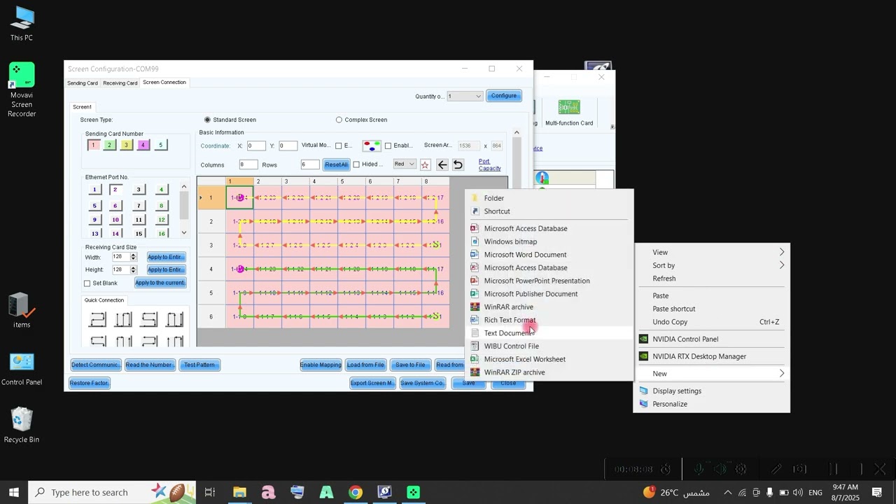Click Task View icon on taskbar
Viewport: 896px width, 504px height.
coord(210,492)
